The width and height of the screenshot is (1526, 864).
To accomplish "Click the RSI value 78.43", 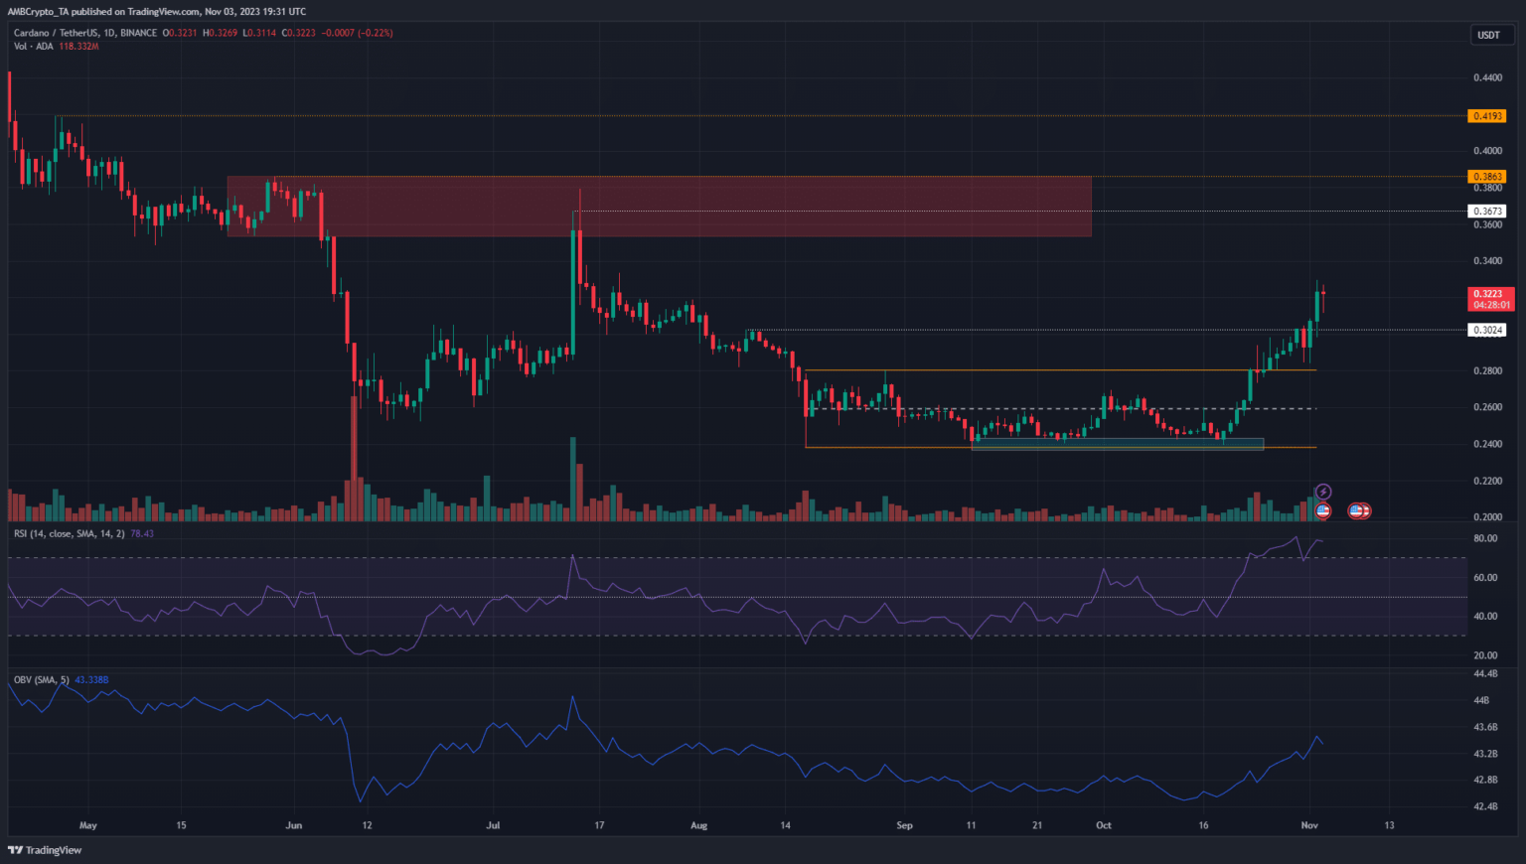I will pyautogui.click(x=142, y=534).
